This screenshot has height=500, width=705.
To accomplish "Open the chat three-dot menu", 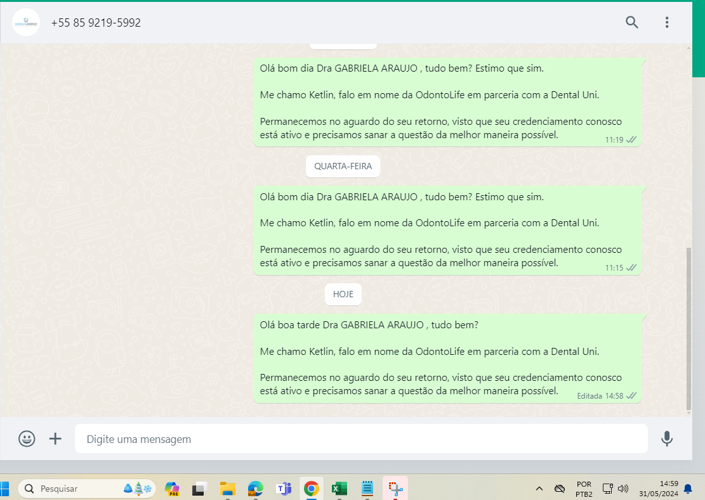I will pos(667,22).
